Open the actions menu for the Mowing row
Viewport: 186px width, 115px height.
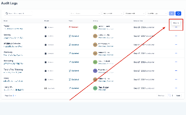[176, 36]
